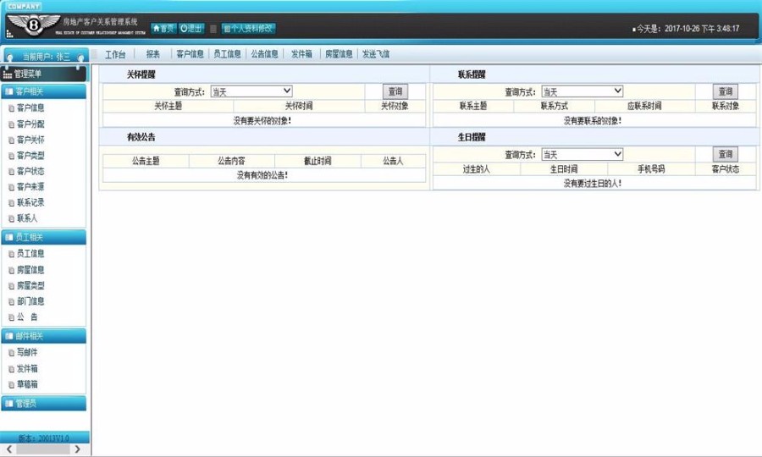The height and width of the screenshot is (457, 762).
Task: Click the document icon beside 客户状态
Action: (11, 172)
